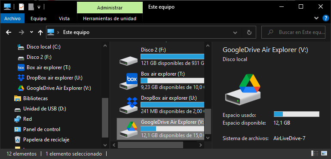
Task: Click the Box air explorer (T:) capacity bar
Action: (172, 80)
